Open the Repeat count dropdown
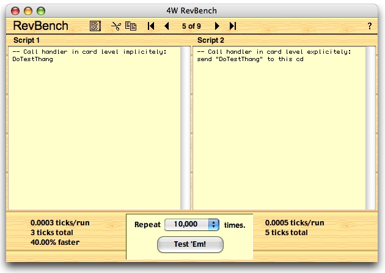This screenshot has height=273, width=385. coord(213,225)
